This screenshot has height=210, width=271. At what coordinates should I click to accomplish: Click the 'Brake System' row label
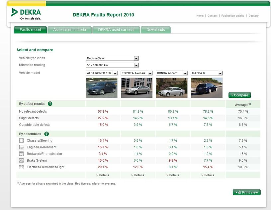(37, 160)
